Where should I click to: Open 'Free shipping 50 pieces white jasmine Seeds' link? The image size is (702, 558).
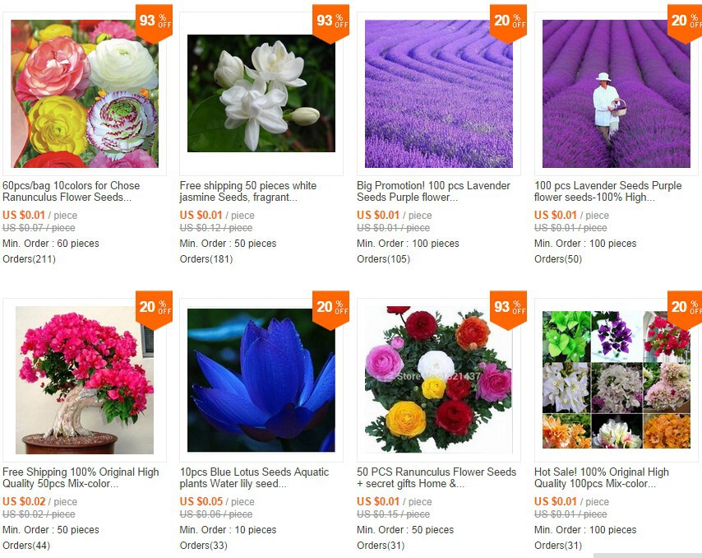coord(248,192)
